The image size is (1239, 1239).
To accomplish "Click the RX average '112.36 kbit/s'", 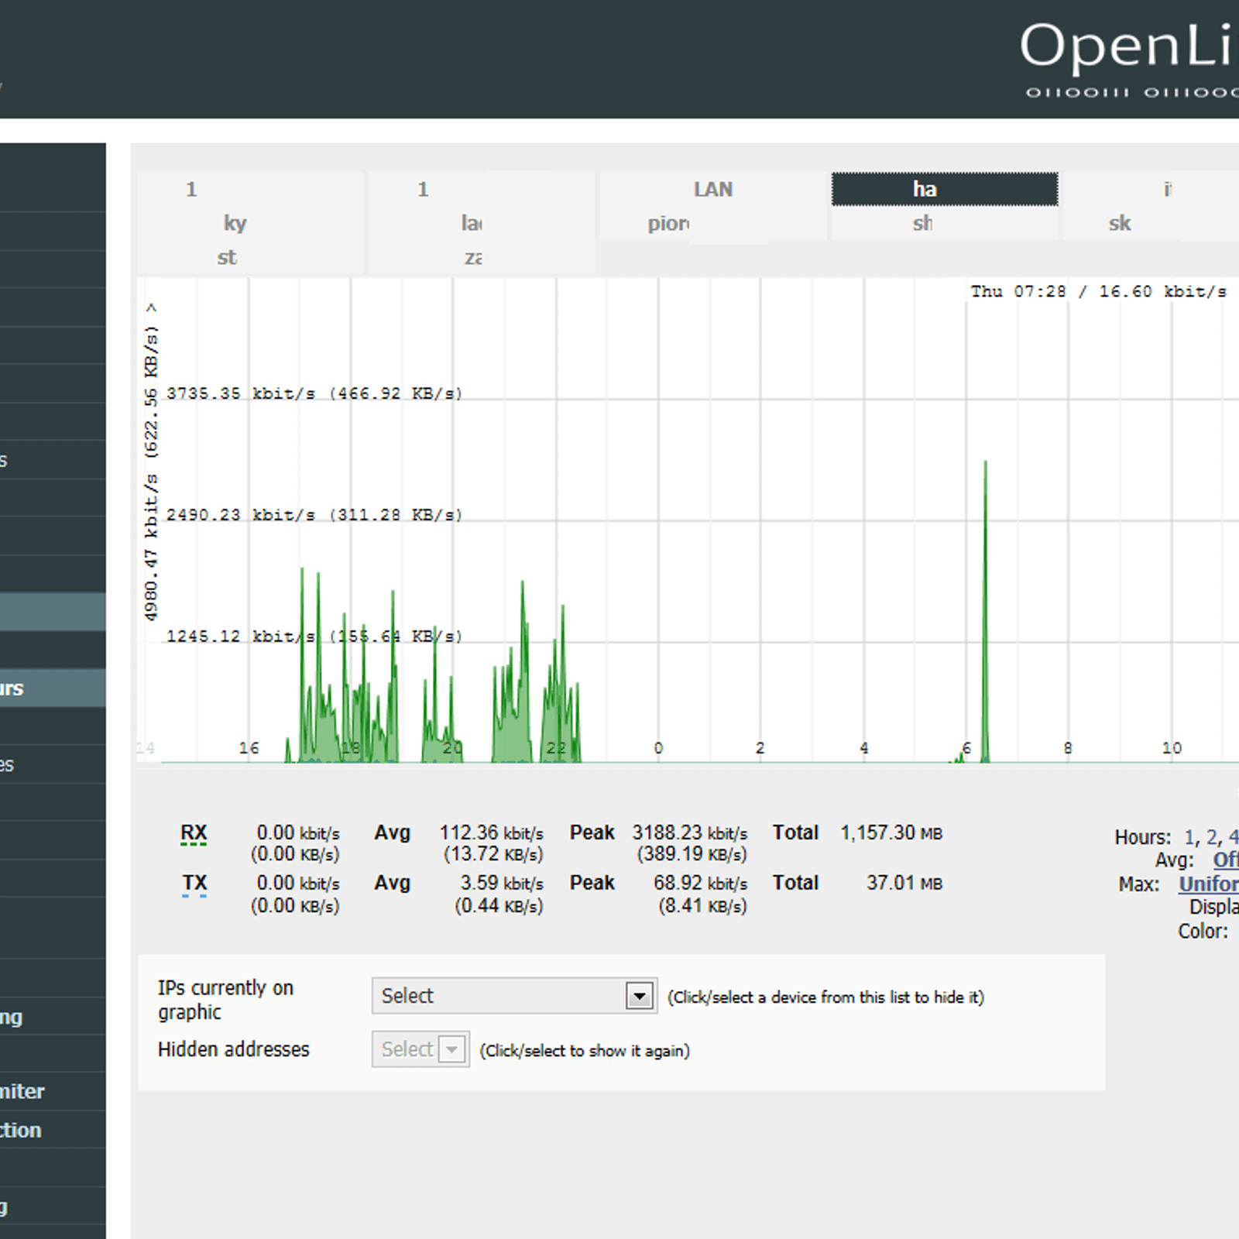I will click(492, 833).
